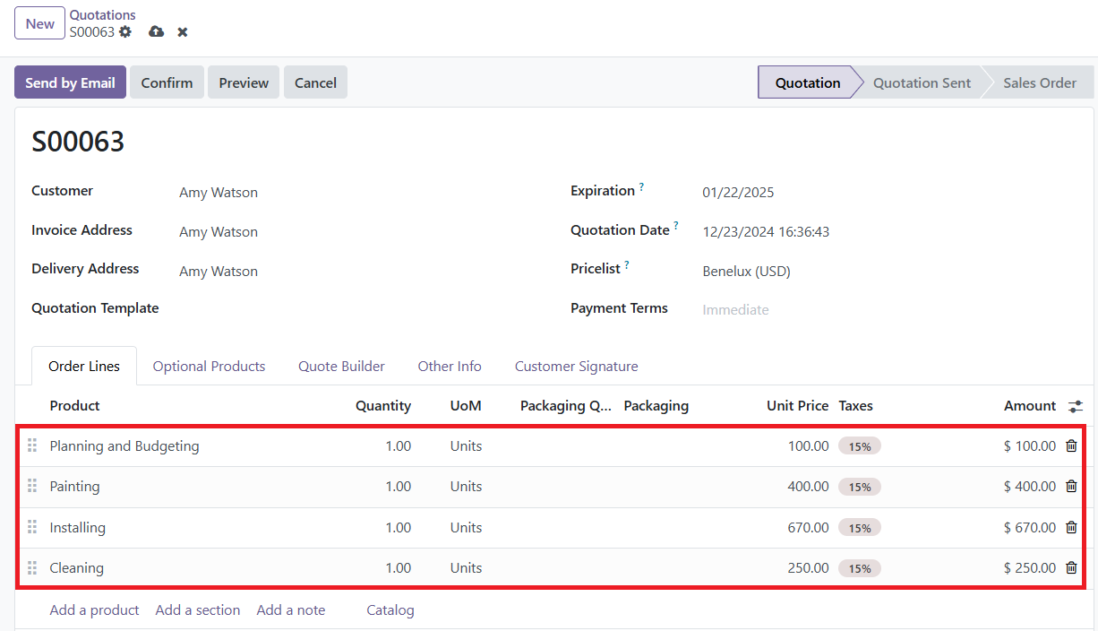Discard changes with the X icon
This screenshot has height=631, width=1098.
click(183, 32)
